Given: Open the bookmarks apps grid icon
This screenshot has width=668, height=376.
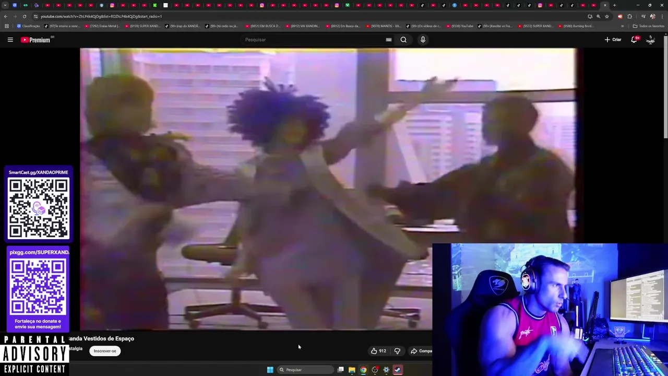Looking at the screenshot, I should coord(6,26).
